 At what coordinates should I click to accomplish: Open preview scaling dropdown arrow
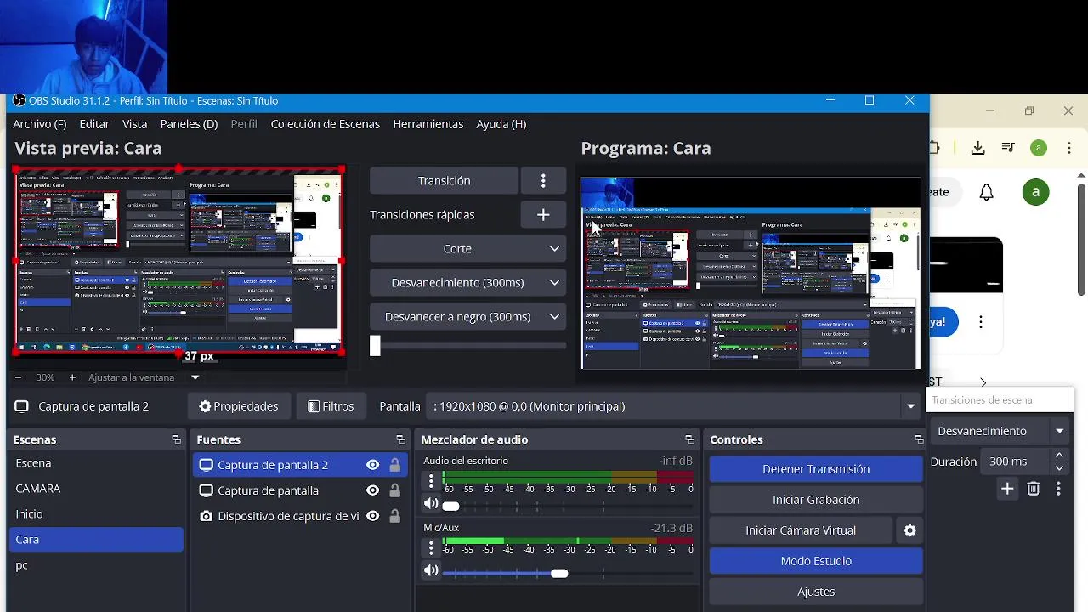(195, 377)
